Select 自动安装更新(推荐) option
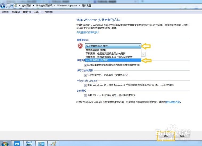The width and height of the screenshot is (202, 146). pos(113,50)
